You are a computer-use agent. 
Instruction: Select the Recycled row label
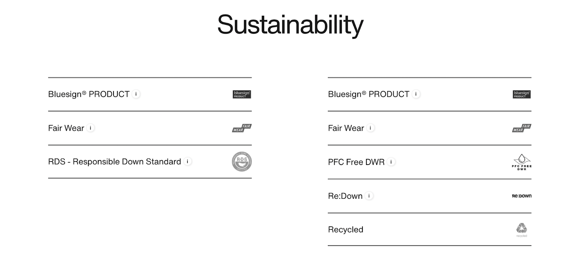(345, 229)
